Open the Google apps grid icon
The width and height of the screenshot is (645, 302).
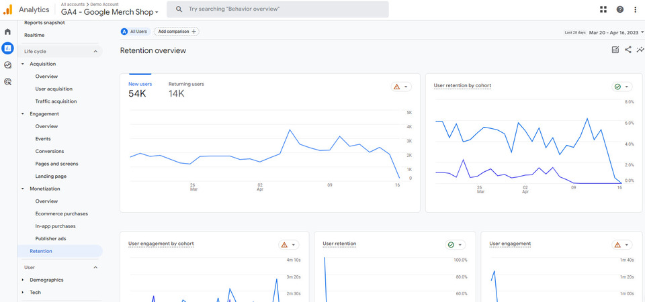[603, 9]
